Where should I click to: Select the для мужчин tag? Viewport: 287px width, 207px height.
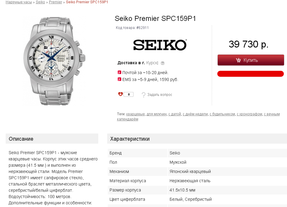point(156,114)
